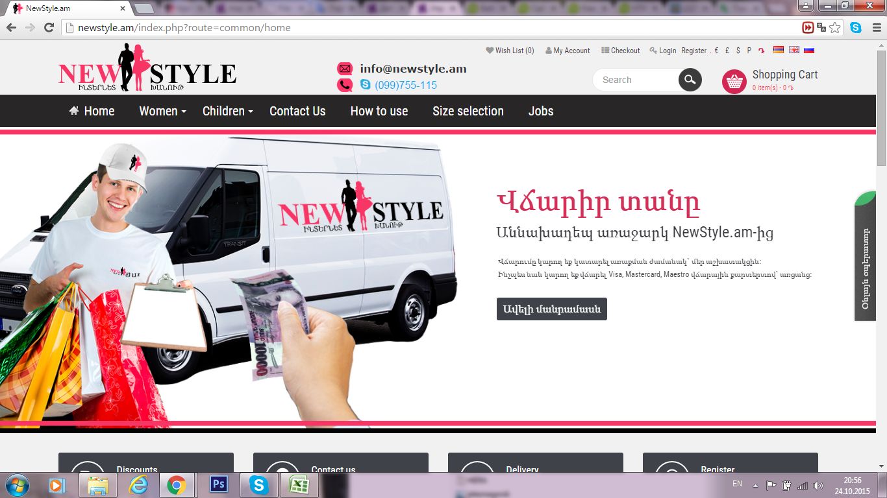
Task: Go to Checkout
Action: [621, 51]
